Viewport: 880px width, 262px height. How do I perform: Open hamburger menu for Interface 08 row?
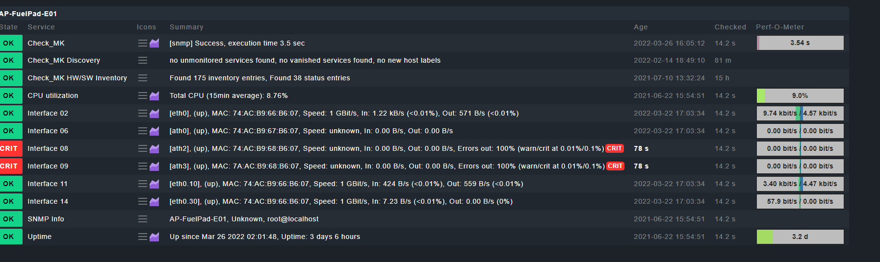coord(143,148)
